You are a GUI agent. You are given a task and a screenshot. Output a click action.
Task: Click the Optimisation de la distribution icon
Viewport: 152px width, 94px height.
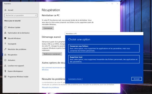coord(5,33)
